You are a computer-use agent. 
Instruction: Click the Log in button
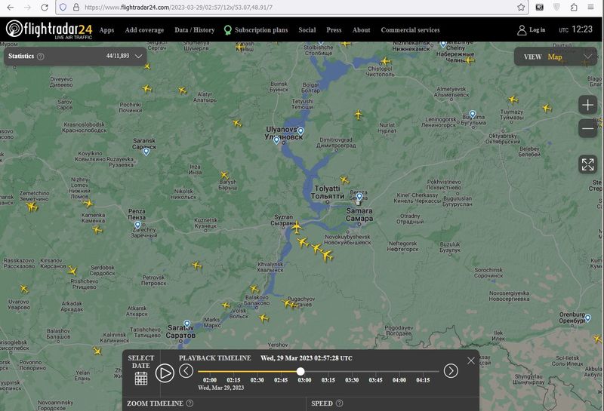click(531, 30)
